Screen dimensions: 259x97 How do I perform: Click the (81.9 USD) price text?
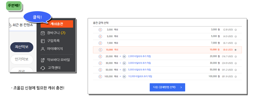(227, 76)
